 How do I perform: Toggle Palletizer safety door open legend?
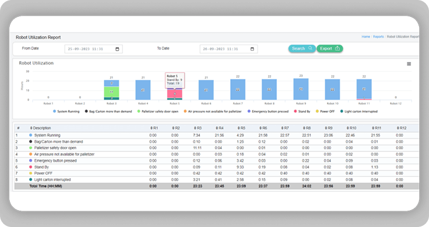pos(158,111)
